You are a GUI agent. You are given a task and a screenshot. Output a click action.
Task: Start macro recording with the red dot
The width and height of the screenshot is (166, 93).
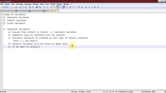[x=70, y=7]
